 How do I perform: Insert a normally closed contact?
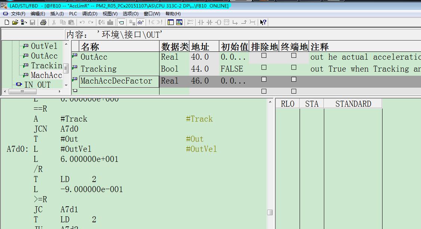point(210,22)
